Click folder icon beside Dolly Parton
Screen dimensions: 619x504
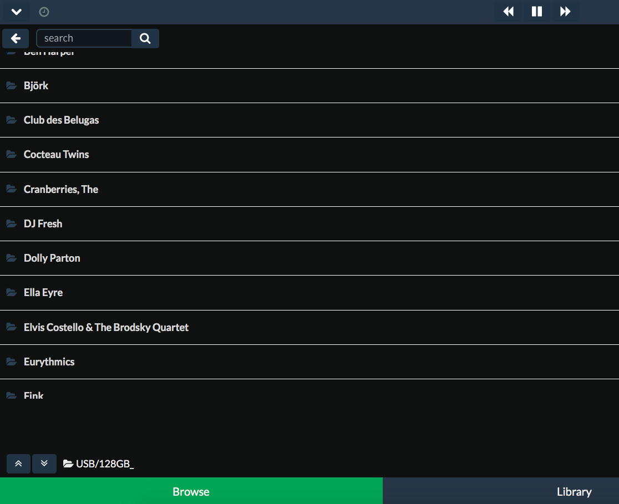[12, 258]
